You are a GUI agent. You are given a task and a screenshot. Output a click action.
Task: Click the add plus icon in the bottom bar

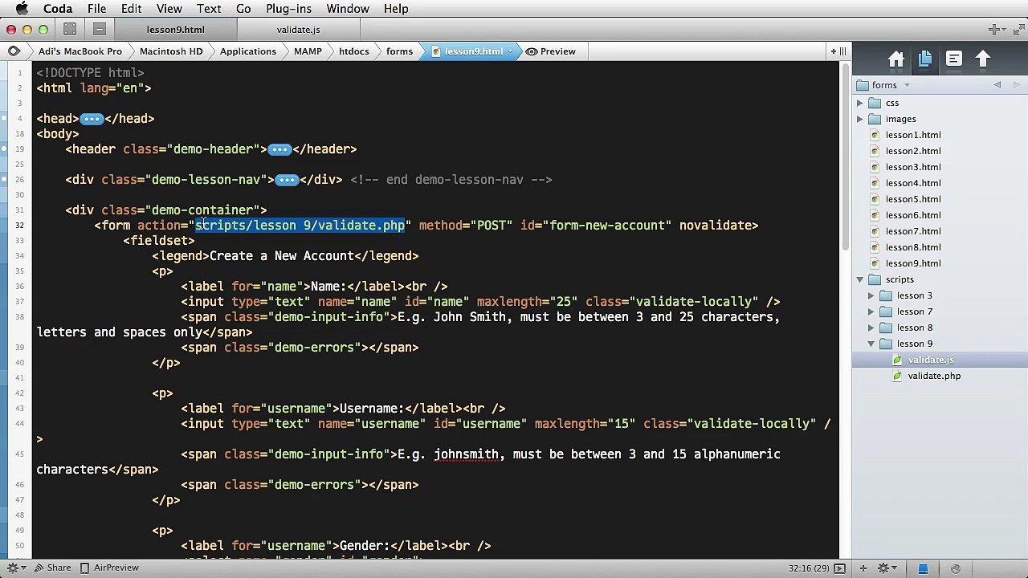(x=863, y=568)
